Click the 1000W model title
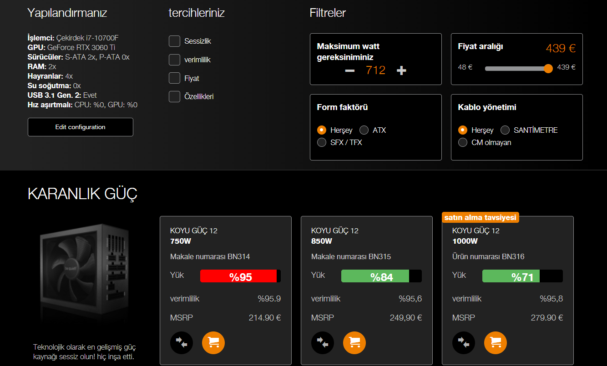Screen dimensions: 607x366 (x=476, y=236)
